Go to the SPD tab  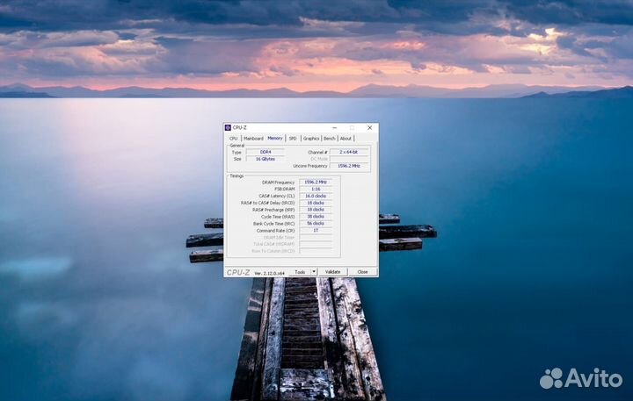point(293,138)
